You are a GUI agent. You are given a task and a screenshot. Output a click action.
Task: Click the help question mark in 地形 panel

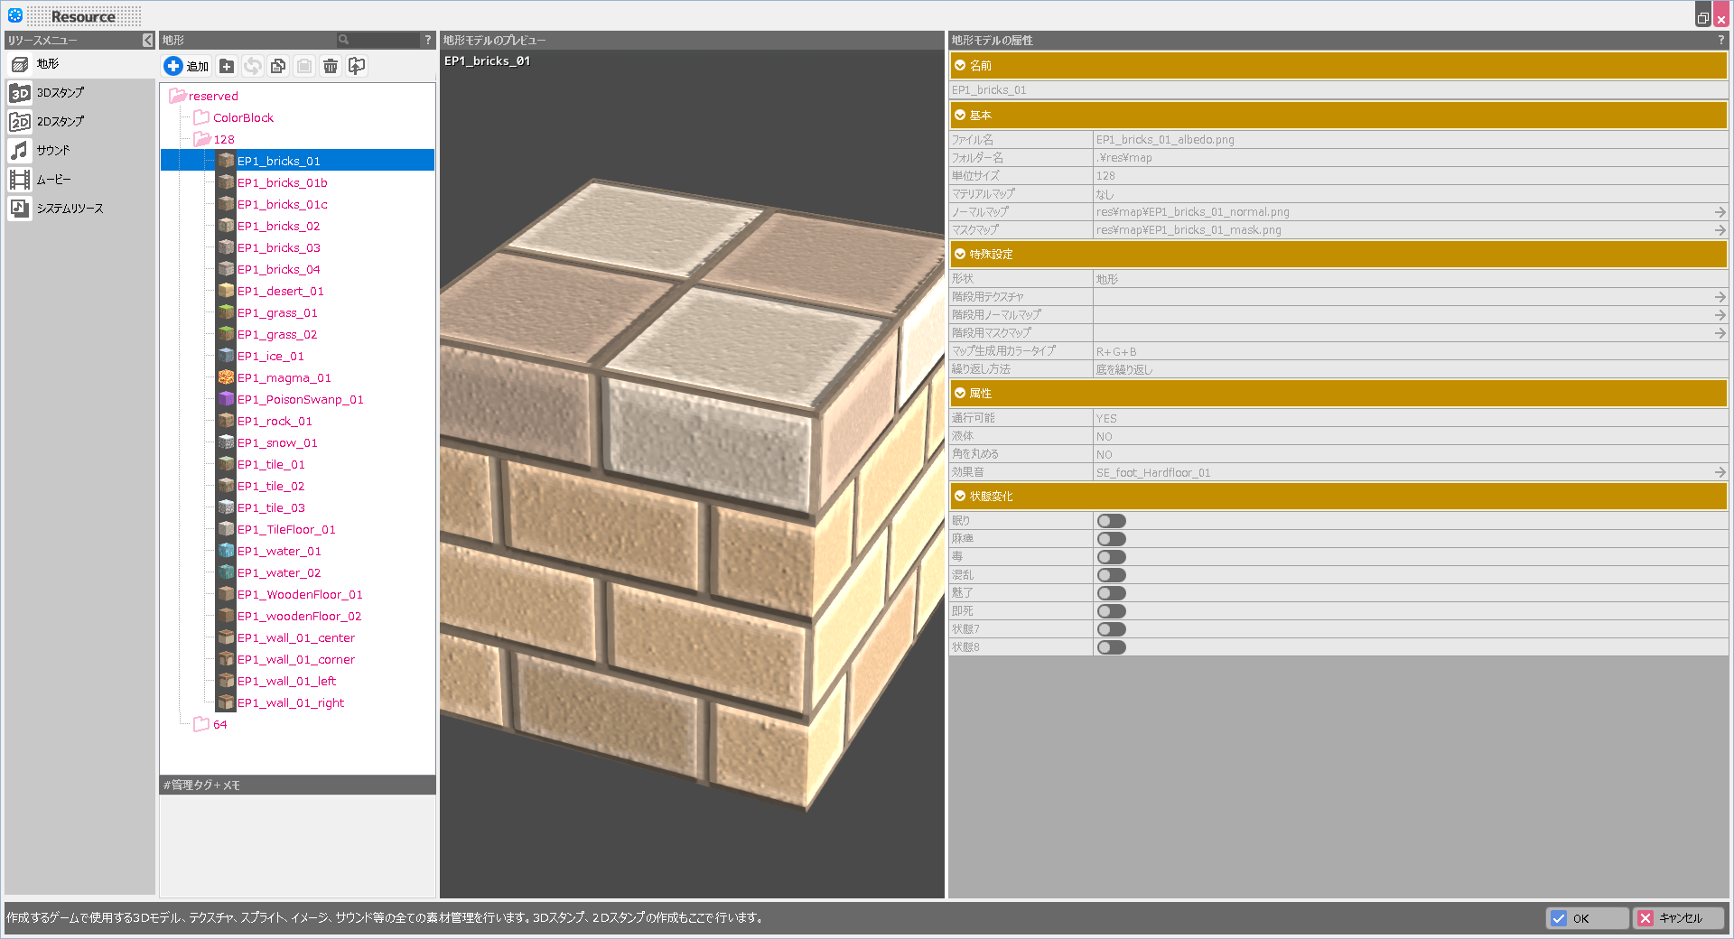pyautogui.click(x=428, y=41)
